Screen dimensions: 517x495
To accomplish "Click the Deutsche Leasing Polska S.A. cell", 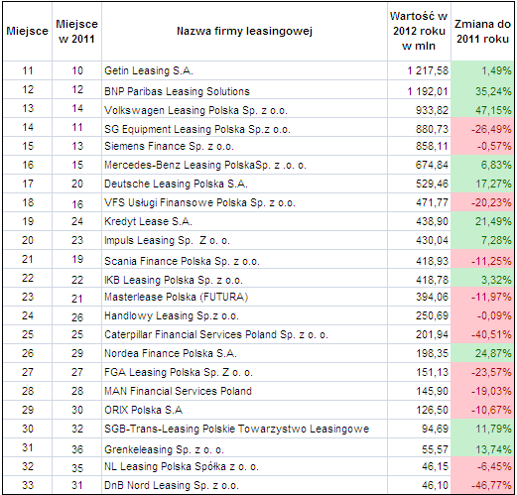I will [x=244, y=184].
